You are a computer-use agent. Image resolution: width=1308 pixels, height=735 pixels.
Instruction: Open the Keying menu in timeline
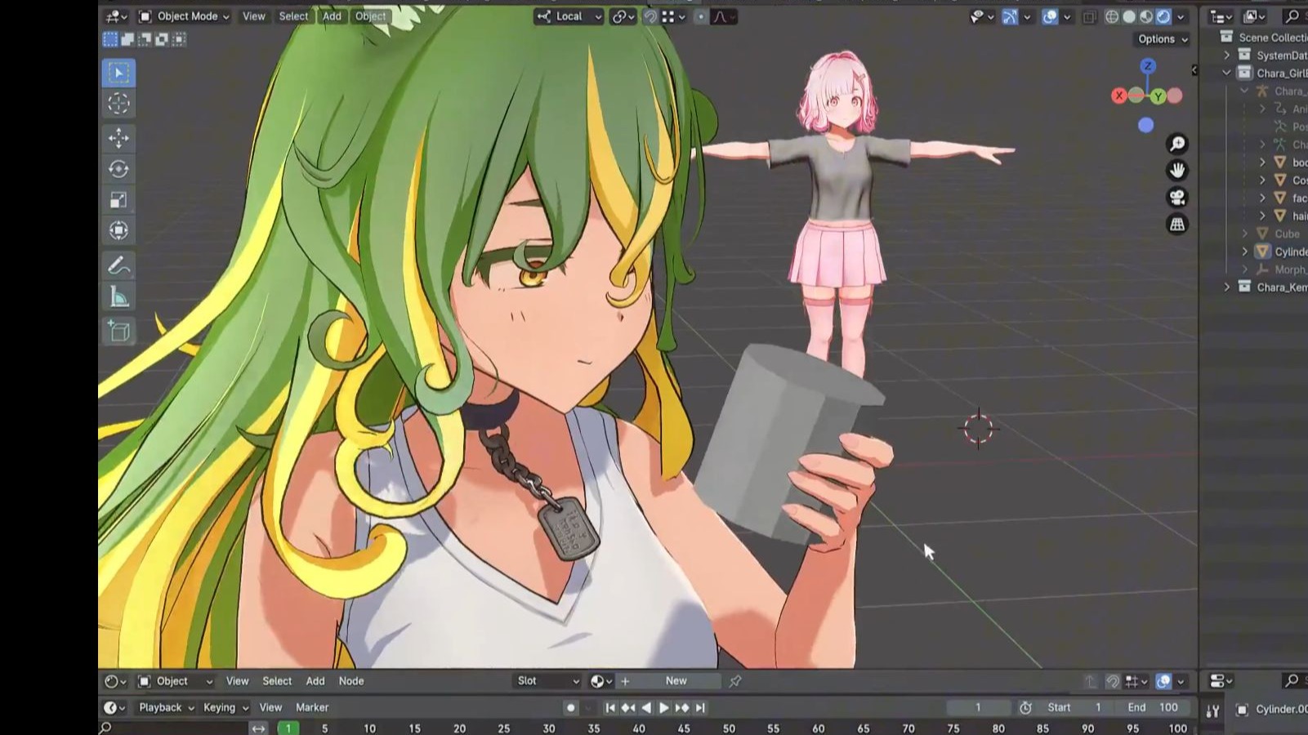[225, 707]
